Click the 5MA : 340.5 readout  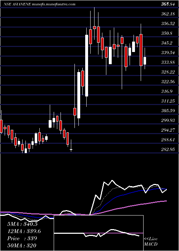point(22,224)
